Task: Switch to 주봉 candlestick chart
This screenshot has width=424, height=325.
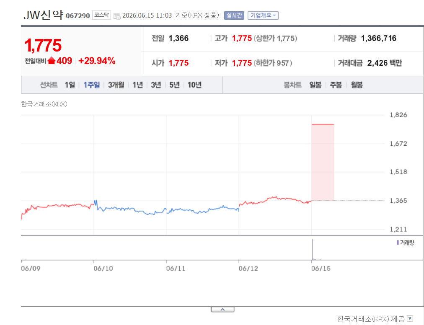Action: (336, 85)
